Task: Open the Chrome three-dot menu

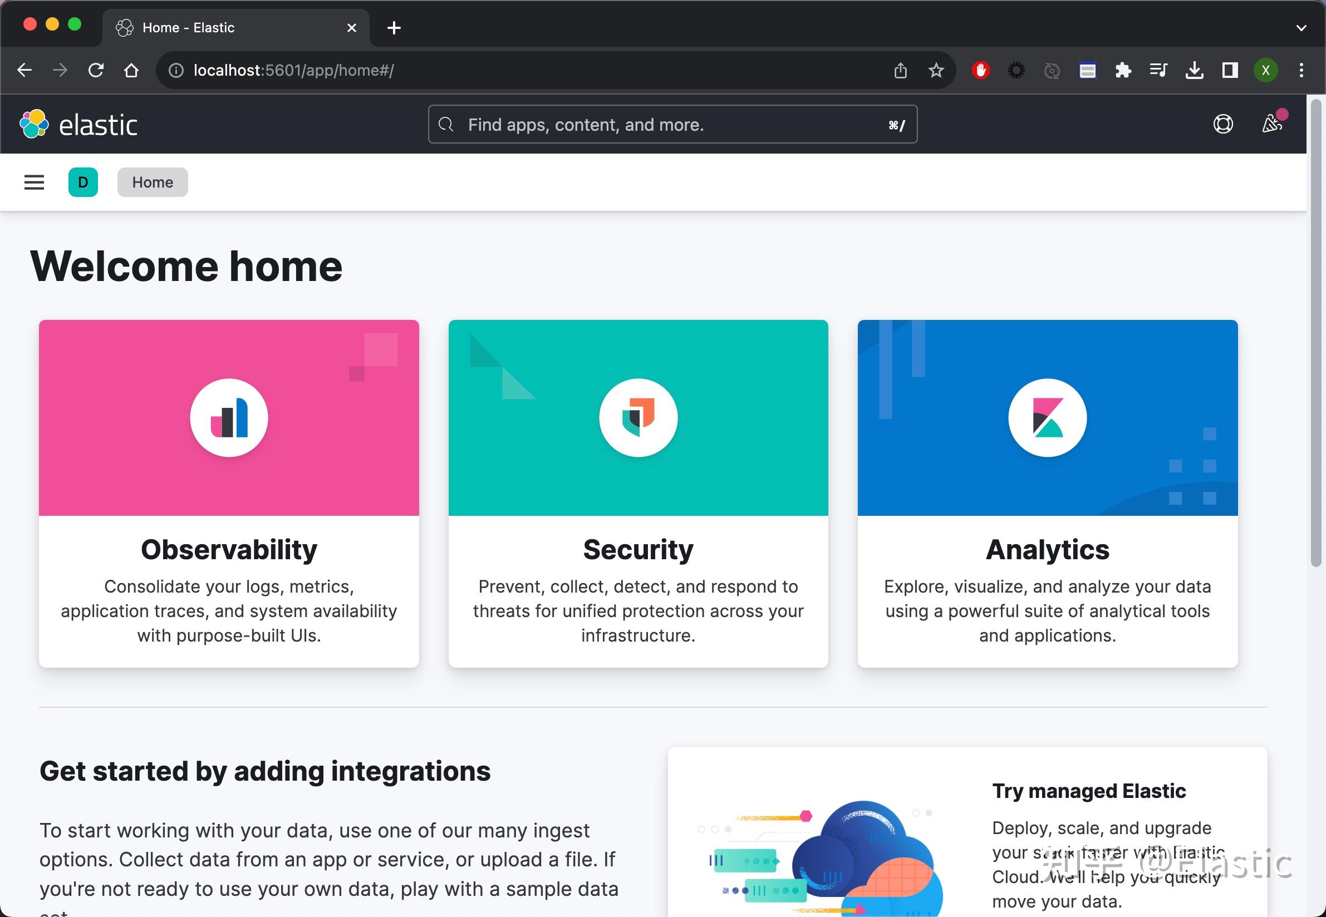Action: [1302, 70]
